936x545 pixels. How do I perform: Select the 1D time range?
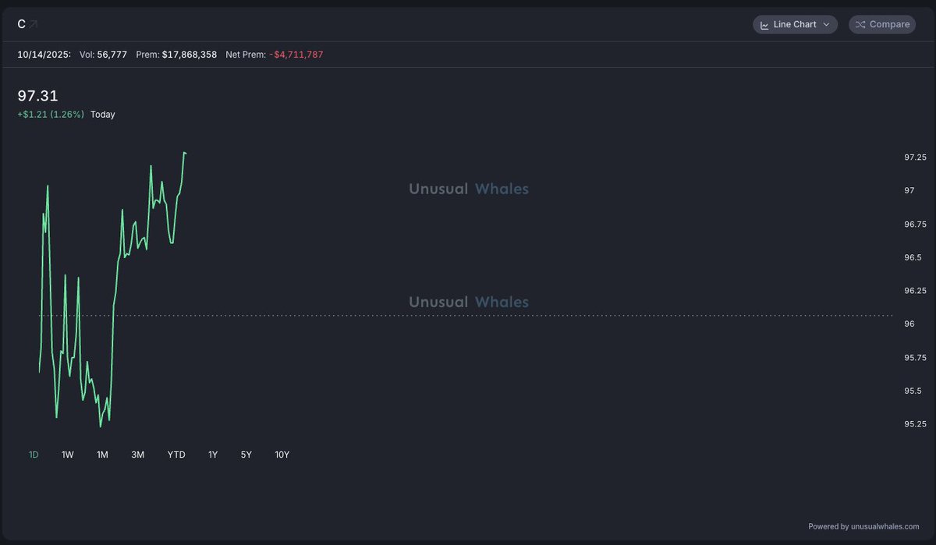pyautogui.click(x=34, y=455)
